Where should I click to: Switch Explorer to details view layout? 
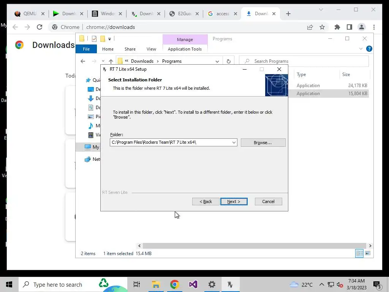click(x=359, y=253)
